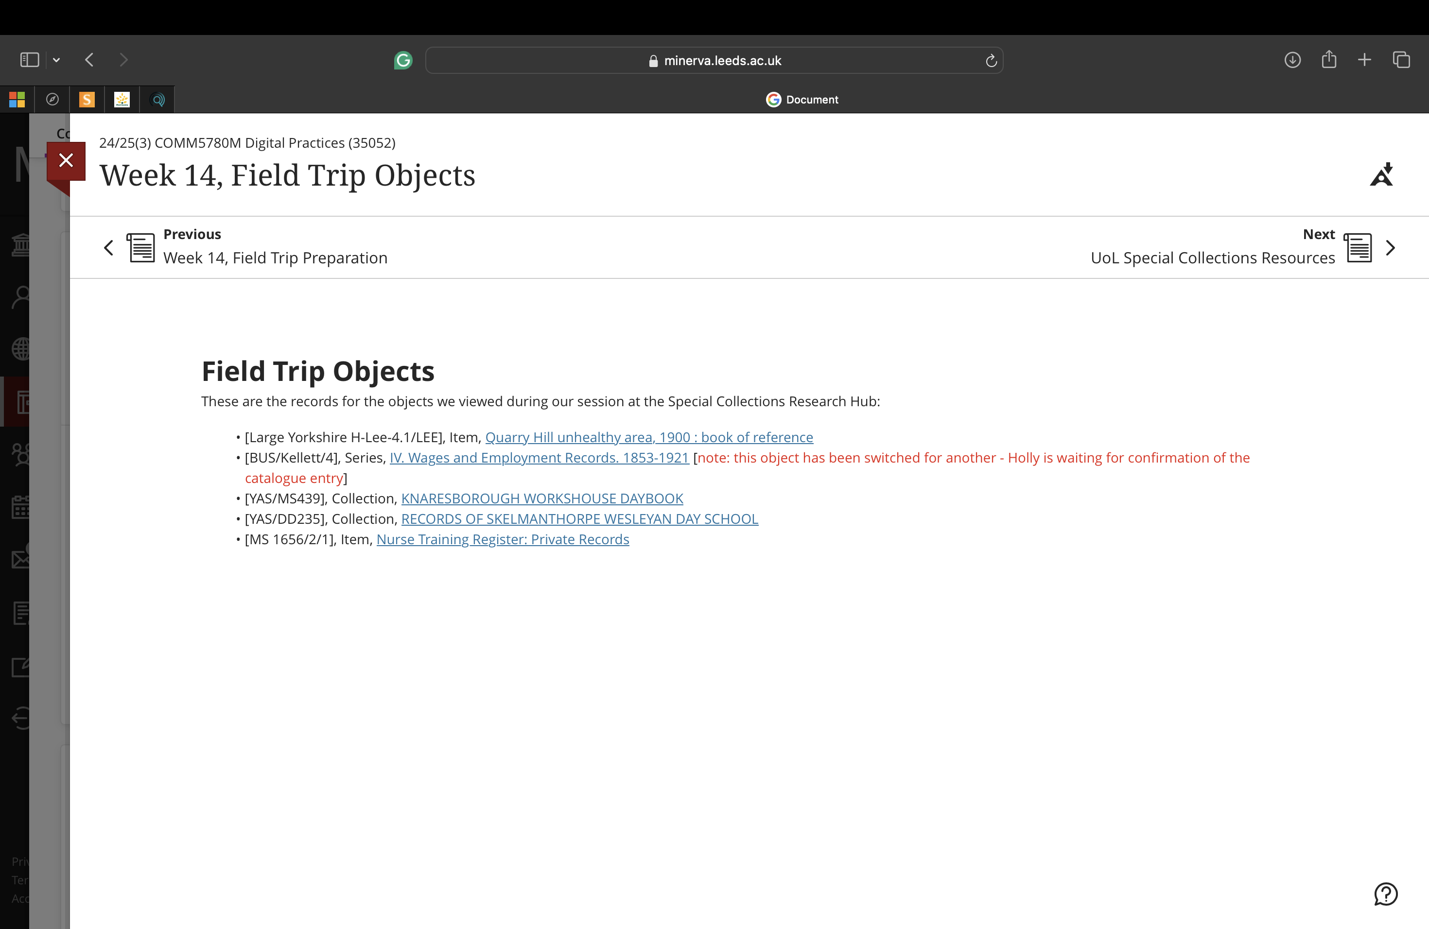The height and width of the screenshot is (929, 1429).
Task: Open the help chat bubble icon
Action: tap(1385, 894)
